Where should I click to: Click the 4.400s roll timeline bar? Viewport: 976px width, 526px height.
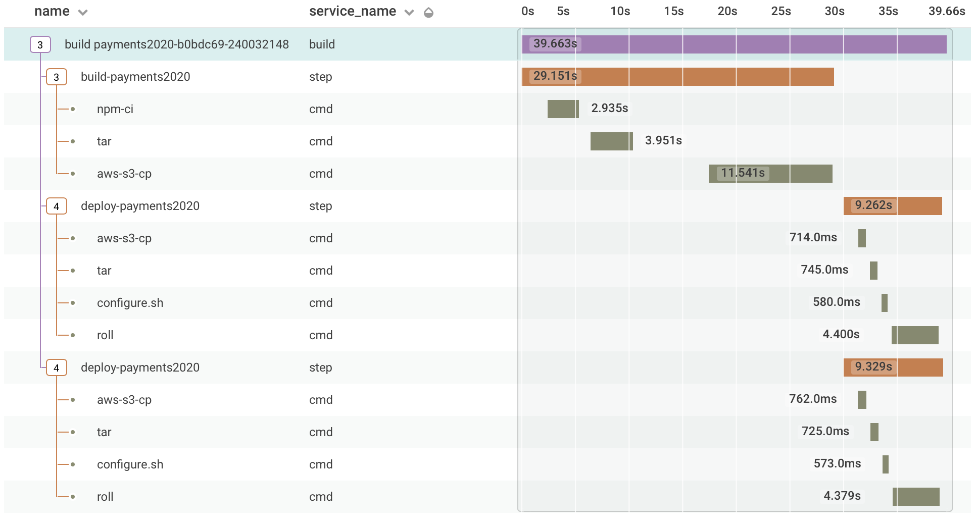915,335
